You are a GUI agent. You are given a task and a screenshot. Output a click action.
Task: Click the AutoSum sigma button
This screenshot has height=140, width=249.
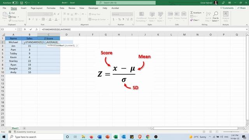196,13
